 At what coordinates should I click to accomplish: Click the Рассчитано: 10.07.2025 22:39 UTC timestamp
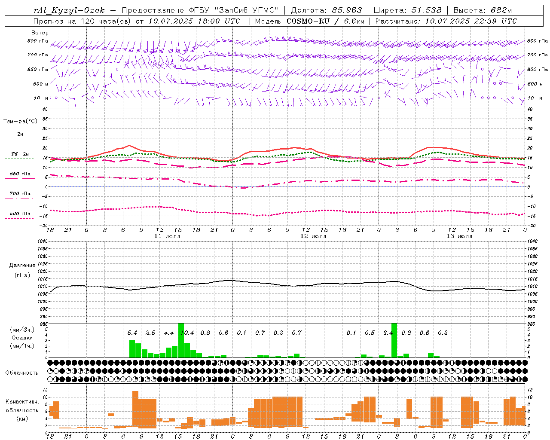point(446,21)
